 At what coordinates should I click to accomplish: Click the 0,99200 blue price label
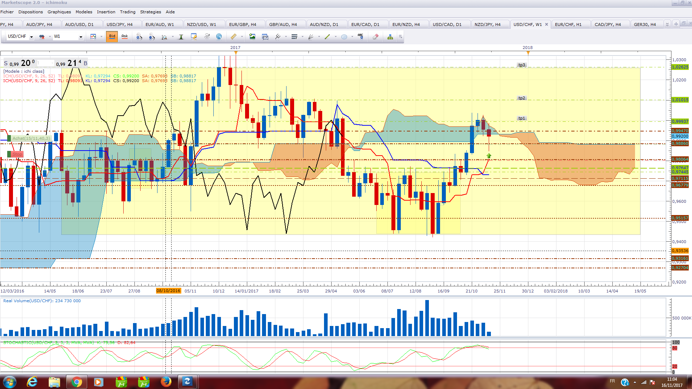[680, 136]
